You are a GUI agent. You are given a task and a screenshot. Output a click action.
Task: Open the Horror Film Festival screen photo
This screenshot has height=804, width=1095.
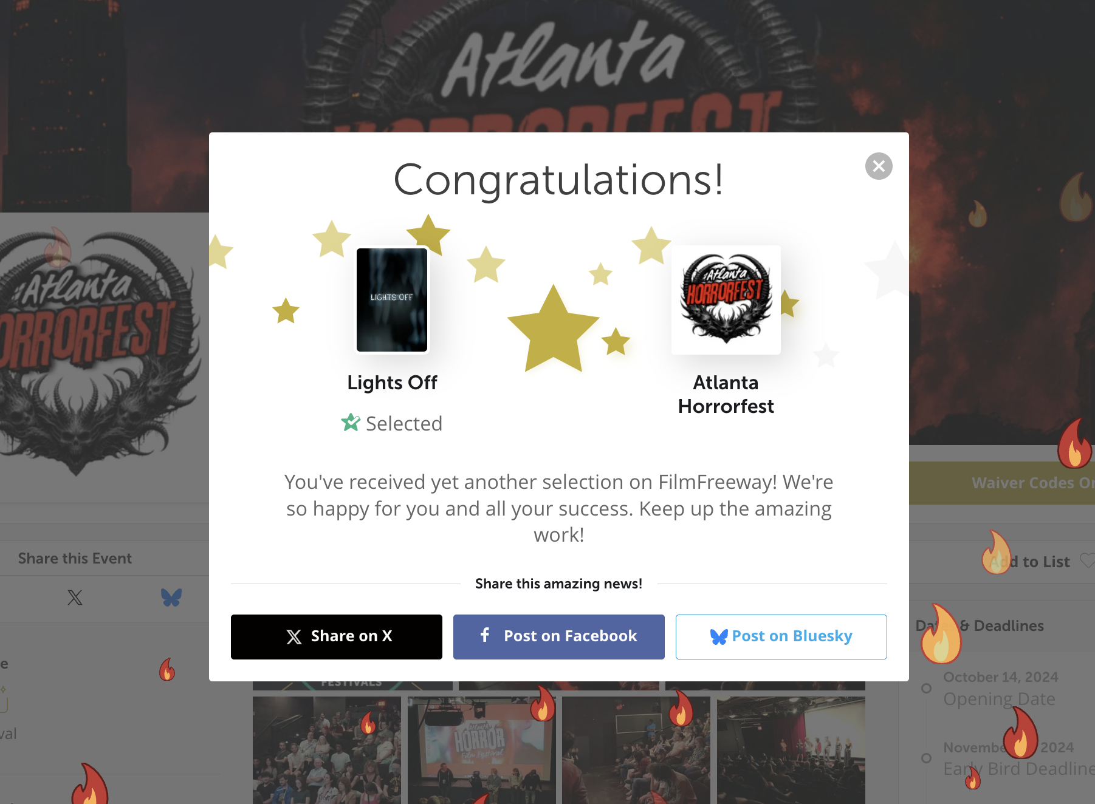pyautogui.click(x=482, y=750)
